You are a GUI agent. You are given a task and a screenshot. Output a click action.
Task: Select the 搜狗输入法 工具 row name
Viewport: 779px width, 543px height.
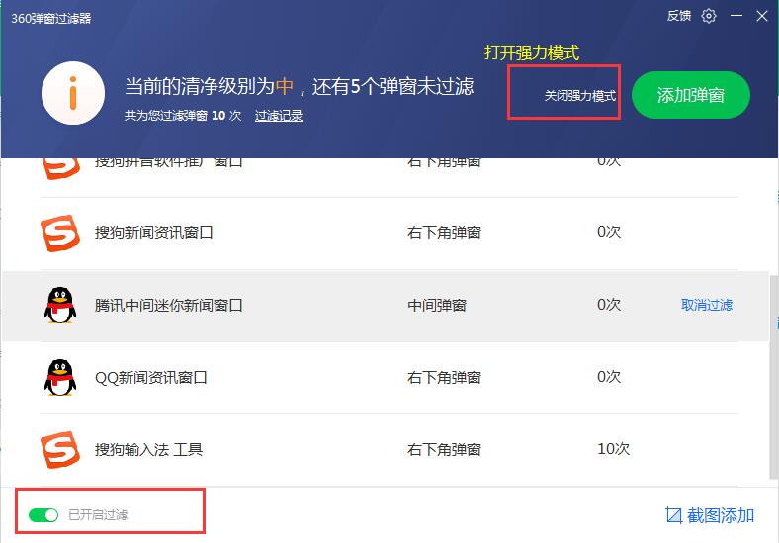coord(148,449)
